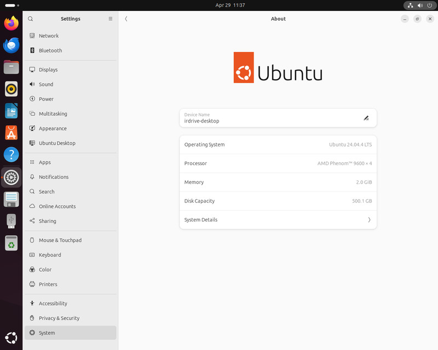Image resolution: width=438 pixels, height=350 pixels.
Task: Click the Printers icon in sidebar
Action: (x=32, y=284)
